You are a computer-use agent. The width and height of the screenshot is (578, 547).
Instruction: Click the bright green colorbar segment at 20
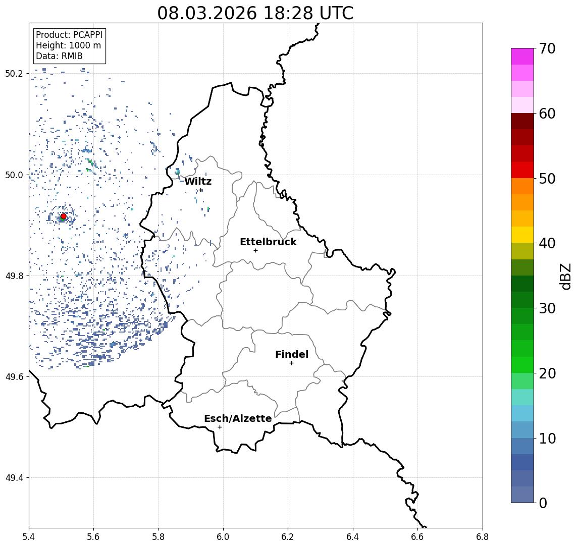522,364
